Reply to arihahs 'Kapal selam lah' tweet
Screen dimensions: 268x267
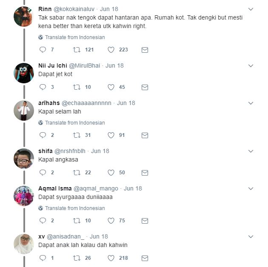[43, 135]
